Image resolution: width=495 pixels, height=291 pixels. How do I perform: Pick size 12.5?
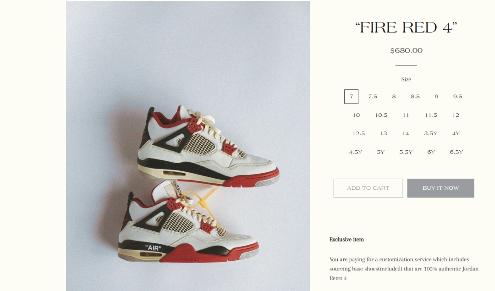[358, 133]
